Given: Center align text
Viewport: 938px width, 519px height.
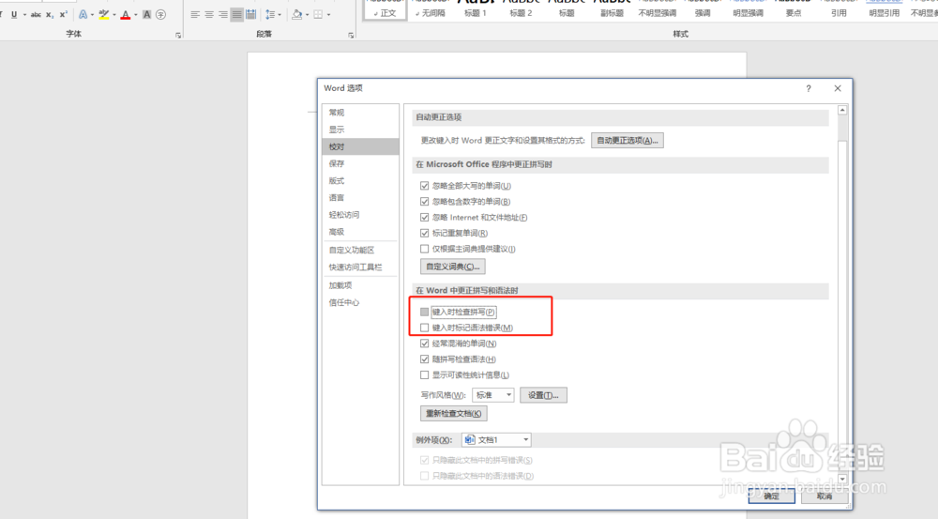Looking at the screenshot, I should 209,14.
